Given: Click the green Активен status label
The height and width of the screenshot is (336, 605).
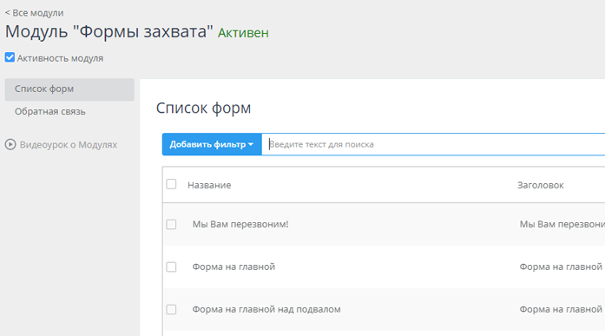Looking at the screenshot, I should pos(243,33).
